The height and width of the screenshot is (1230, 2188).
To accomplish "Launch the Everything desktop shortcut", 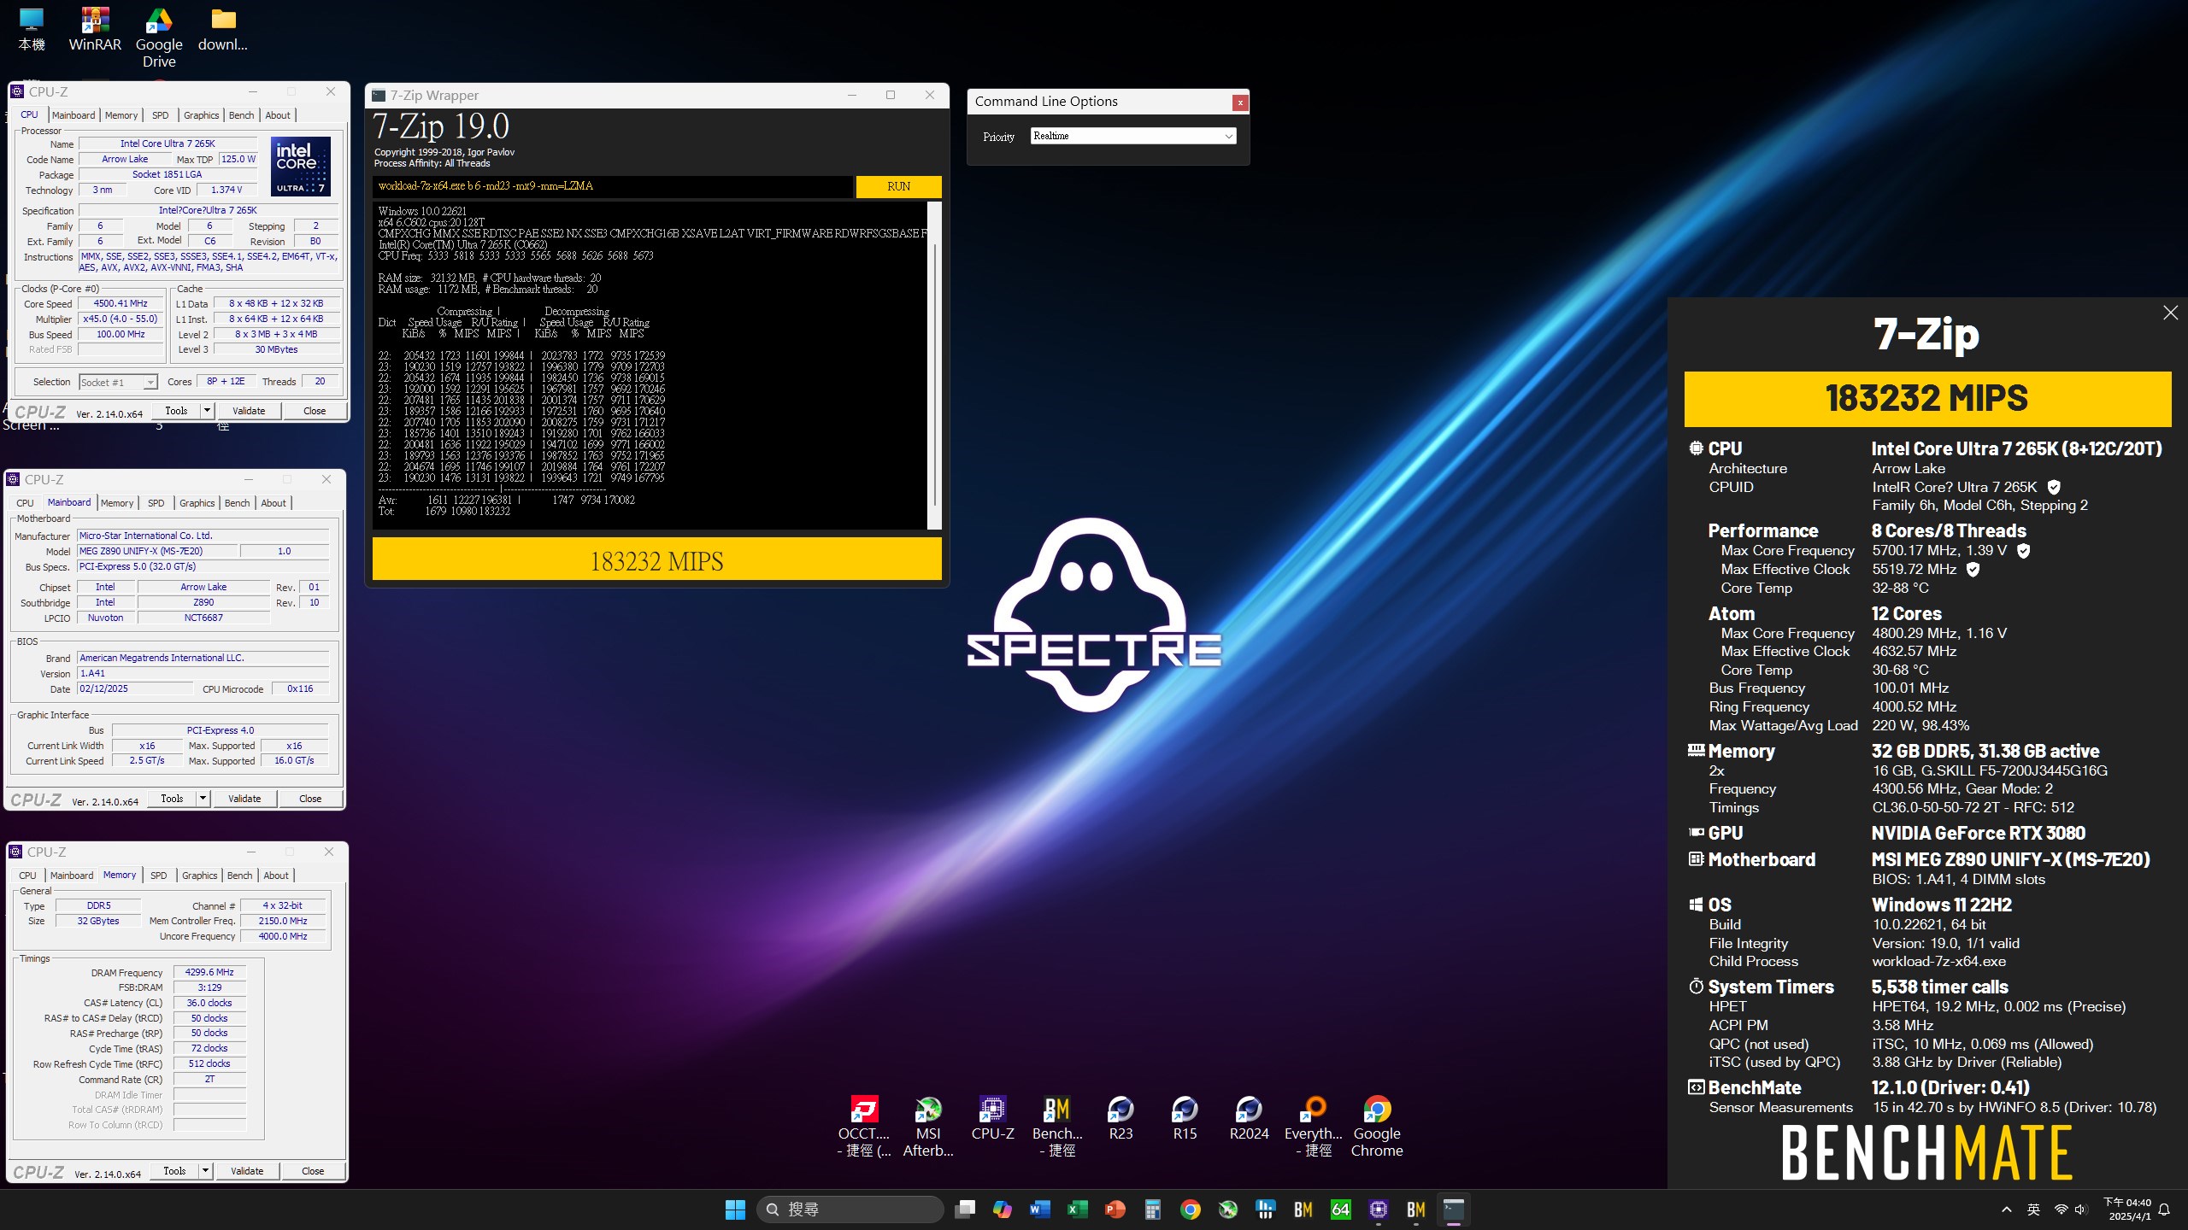I will [x=1314, y=1127].
